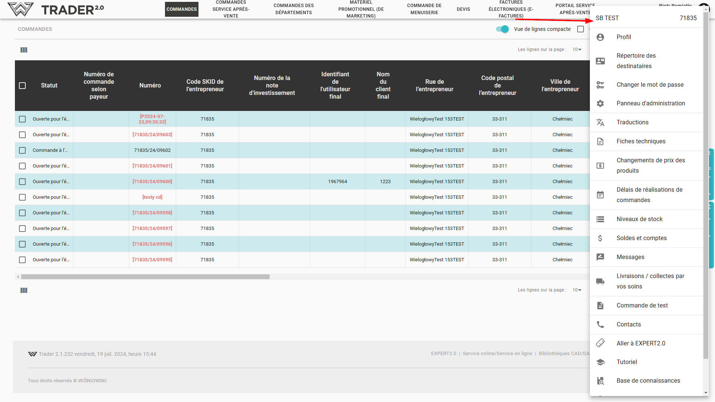Select checkbox for order 71835/24/09602 row
The height and width of the screenshot is (402, 715).
pos(22,150)
